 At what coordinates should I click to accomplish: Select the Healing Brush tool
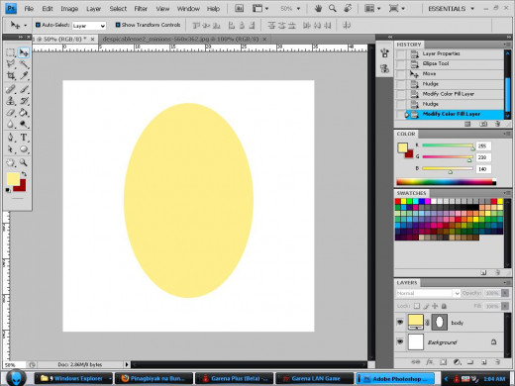click(x=11, y=89)
